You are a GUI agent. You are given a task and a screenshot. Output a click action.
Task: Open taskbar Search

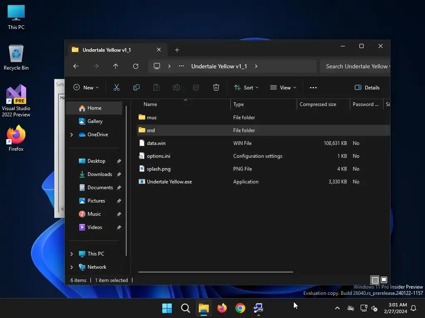(x=186, y=308)
